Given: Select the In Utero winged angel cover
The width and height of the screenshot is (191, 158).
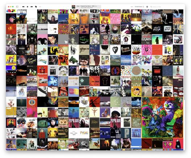Looking at the screenshot, I should (x=95, y=112).
